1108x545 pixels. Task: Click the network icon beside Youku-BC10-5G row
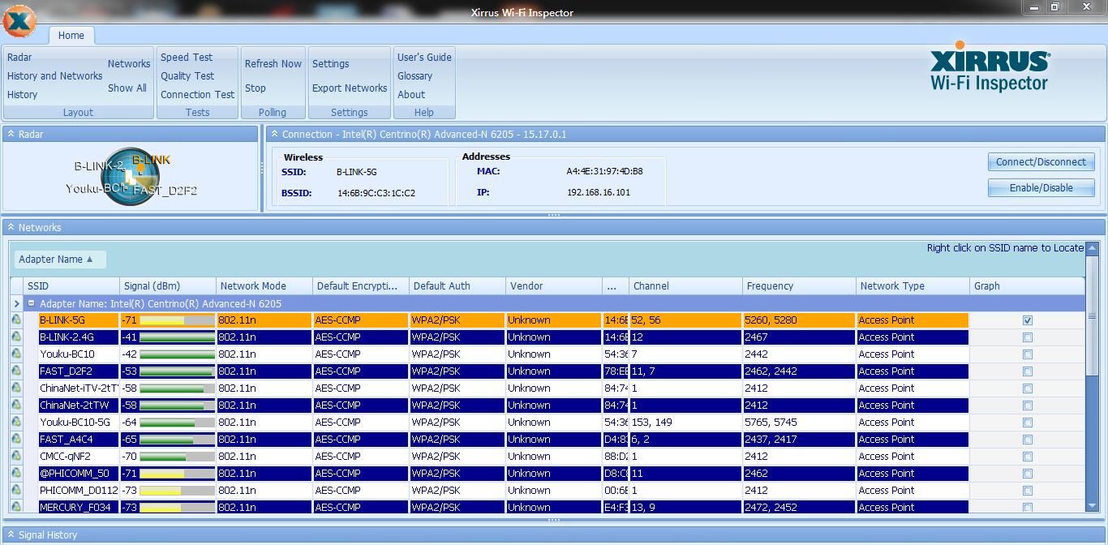tap(16, 423)
